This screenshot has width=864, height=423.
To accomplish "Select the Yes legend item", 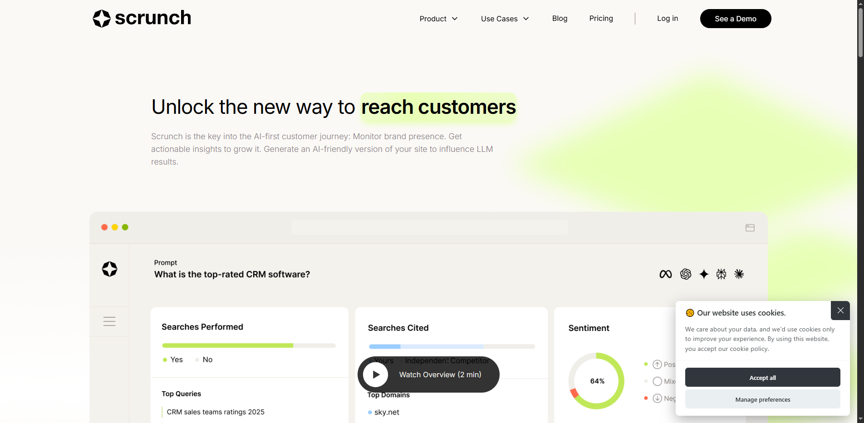I will point(173,360).
